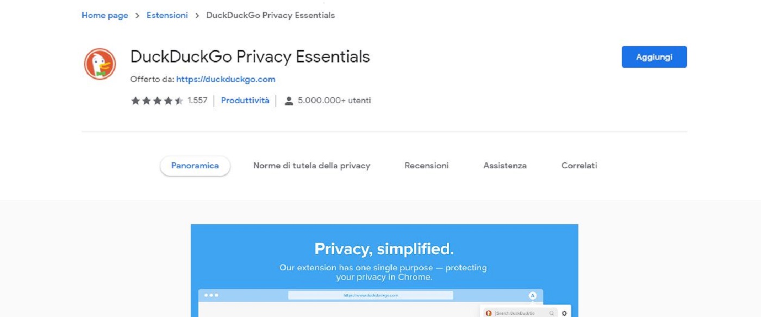Open the https://duckduckgo.com publisher link
Screen dimensions: 761x317
pyautogui.click(x=226, y=79)
